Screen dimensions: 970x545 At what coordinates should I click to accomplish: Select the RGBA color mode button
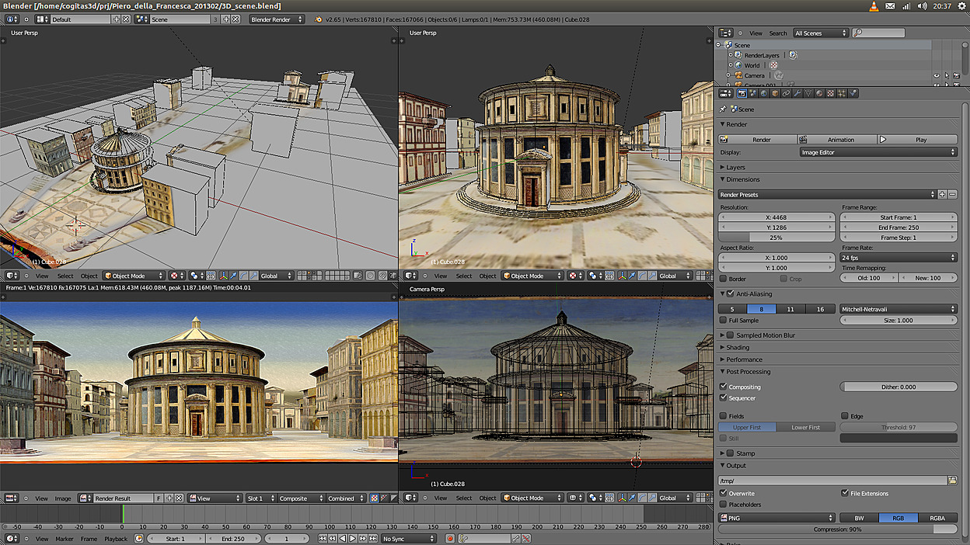(x=937, y=518)
